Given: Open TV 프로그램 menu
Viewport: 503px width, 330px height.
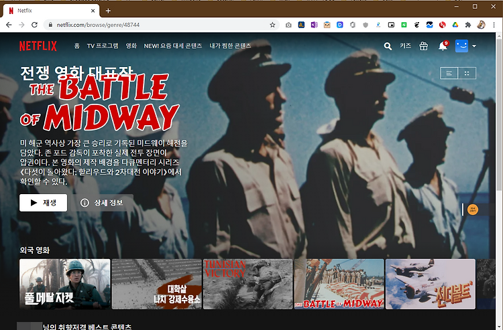Looking at the screenshot, I should 103,46.
